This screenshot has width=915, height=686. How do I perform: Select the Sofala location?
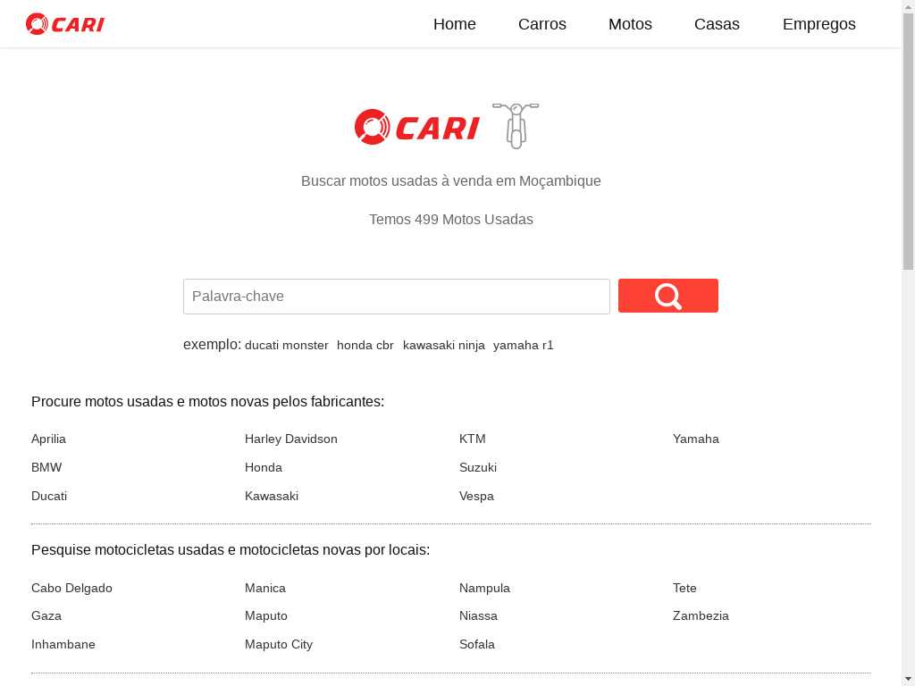click(x=477, y=644)
